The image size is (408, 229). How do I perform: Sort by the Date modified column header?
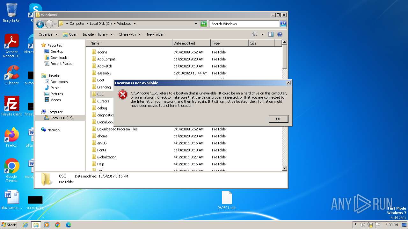pos(191,43)
